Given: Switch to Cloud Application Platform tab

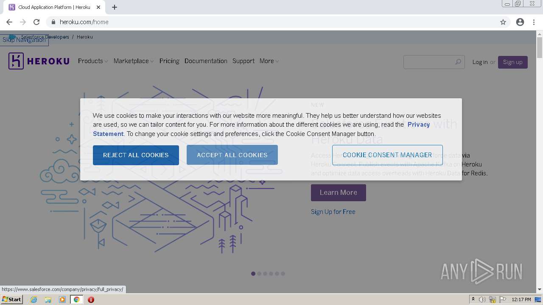Looking at the screenshot, I should pyautogui.click(x=54, y=7).
